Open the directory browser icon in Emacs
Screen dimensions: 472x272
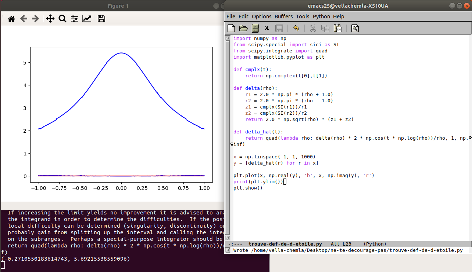tap(255, 28)
